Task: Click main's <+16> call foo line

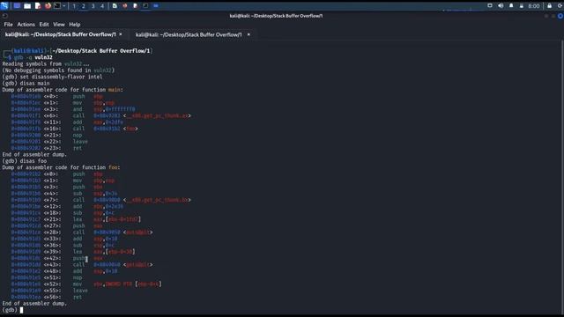Action: tap(74, 129)
